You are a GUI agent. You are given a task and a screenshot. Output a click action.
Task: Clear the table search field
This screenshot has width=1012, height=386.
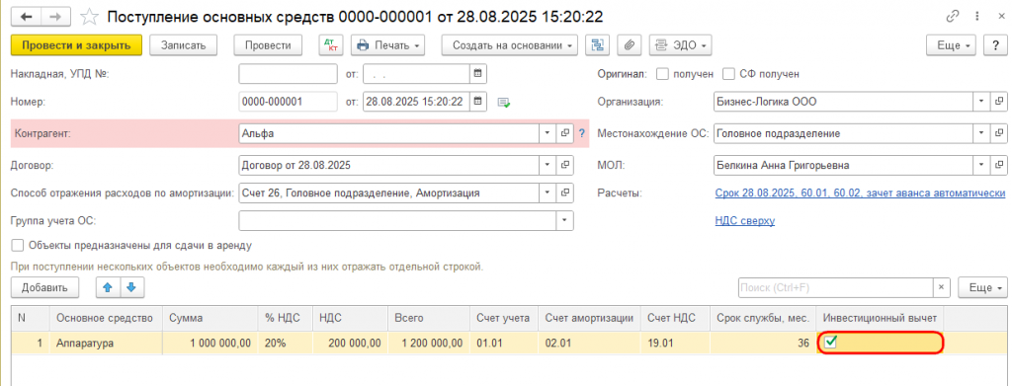pyautogui.click(x=941, y=287)
